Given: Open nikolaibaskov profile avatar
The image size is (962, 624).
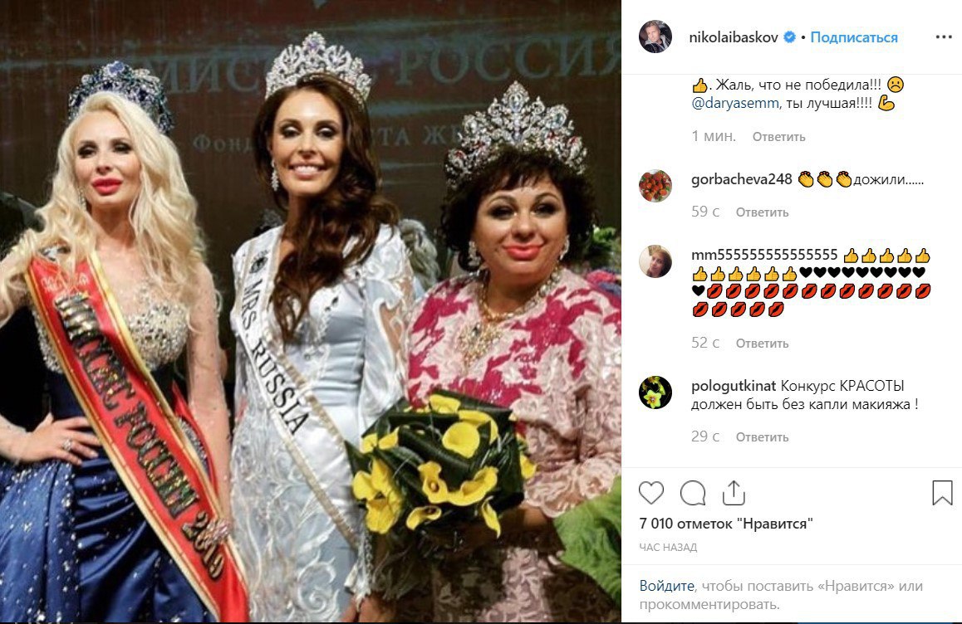Looking at the screenshot, I should tap(655, 37).
